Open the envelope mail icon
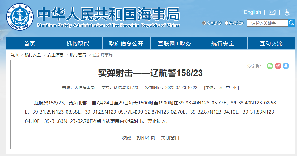The height and width of the screenshot is (156, 297). point(272,12)
